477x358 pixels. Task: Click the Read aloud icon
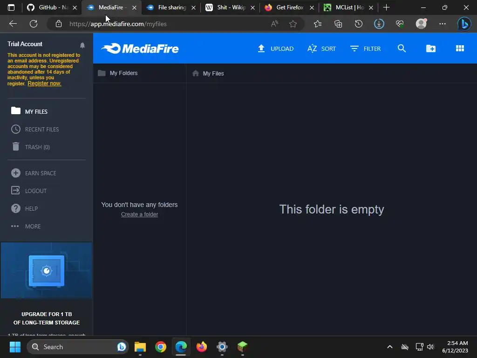click(274, 24)
